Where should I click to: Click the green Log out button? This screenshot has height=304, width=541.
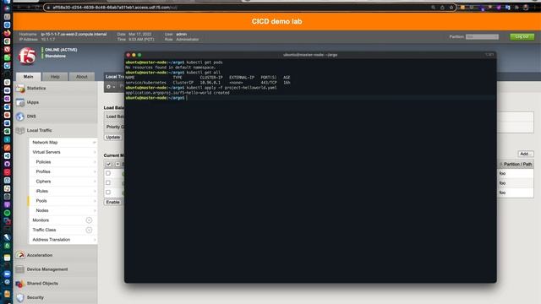522,36
